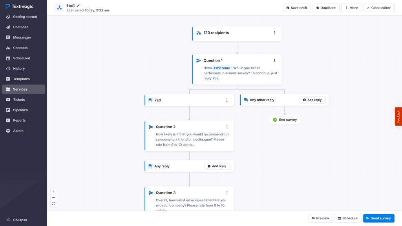The image size is (402, 226).
Task: Add reply next to Any reply
Action: coord(217,166)
